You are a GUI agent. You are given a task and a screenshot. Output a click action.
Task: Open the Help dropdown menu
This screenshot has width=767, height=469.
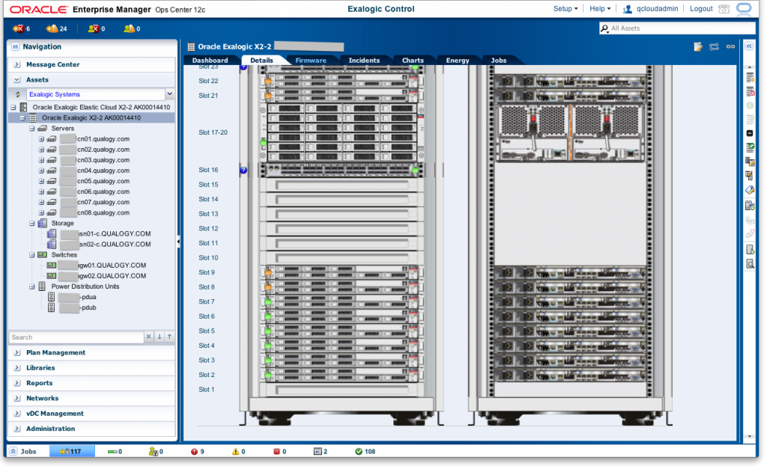[x=600, y=9]
